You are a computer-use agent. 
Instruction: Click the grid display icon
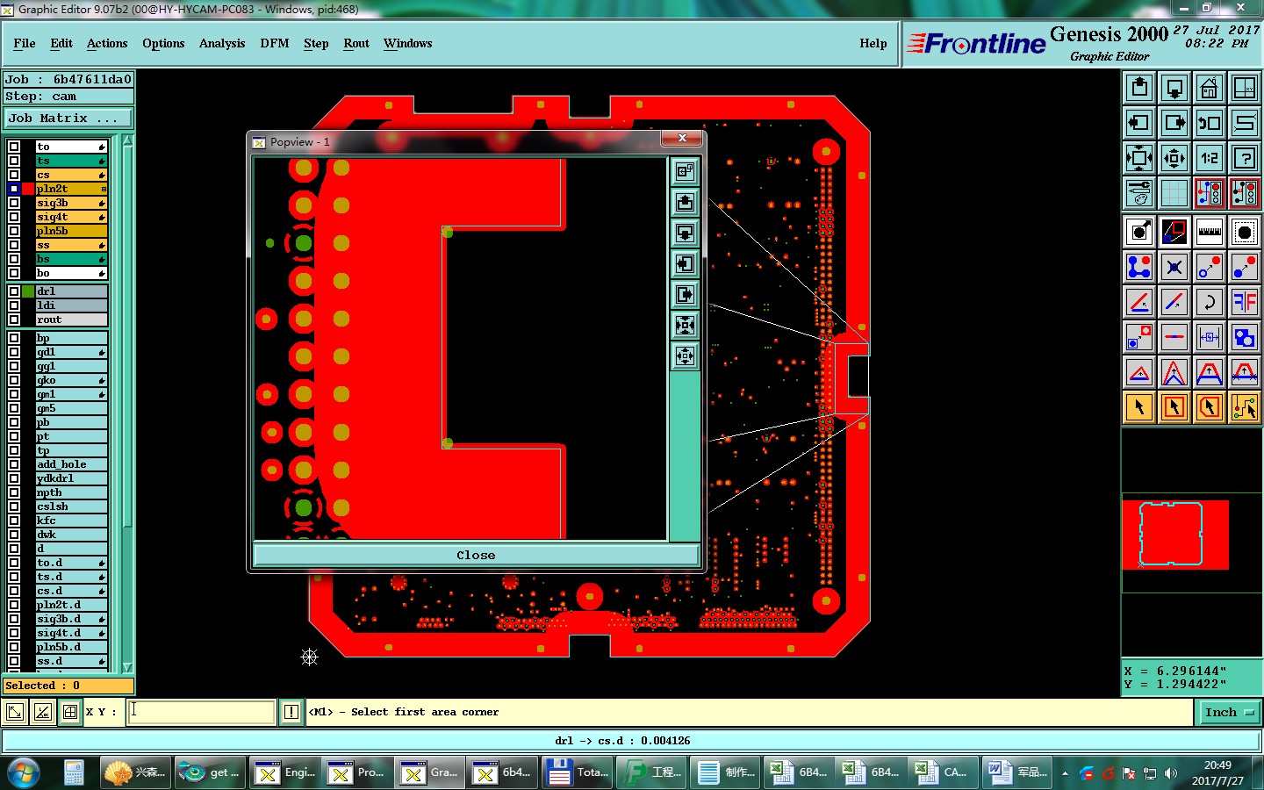(x=1174, y=193)
